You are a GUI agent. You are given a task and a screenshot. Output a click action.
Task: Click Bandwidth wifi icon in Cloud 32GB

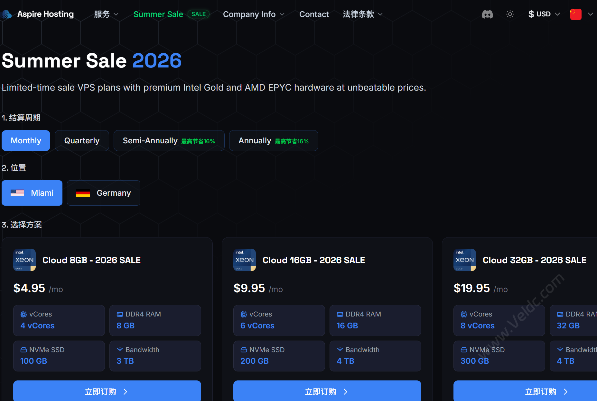coord(560,350)
